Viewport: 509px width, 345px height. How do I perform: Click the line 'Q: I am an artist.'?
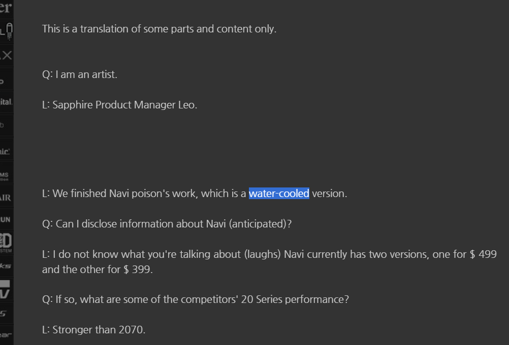click(80, 74)
